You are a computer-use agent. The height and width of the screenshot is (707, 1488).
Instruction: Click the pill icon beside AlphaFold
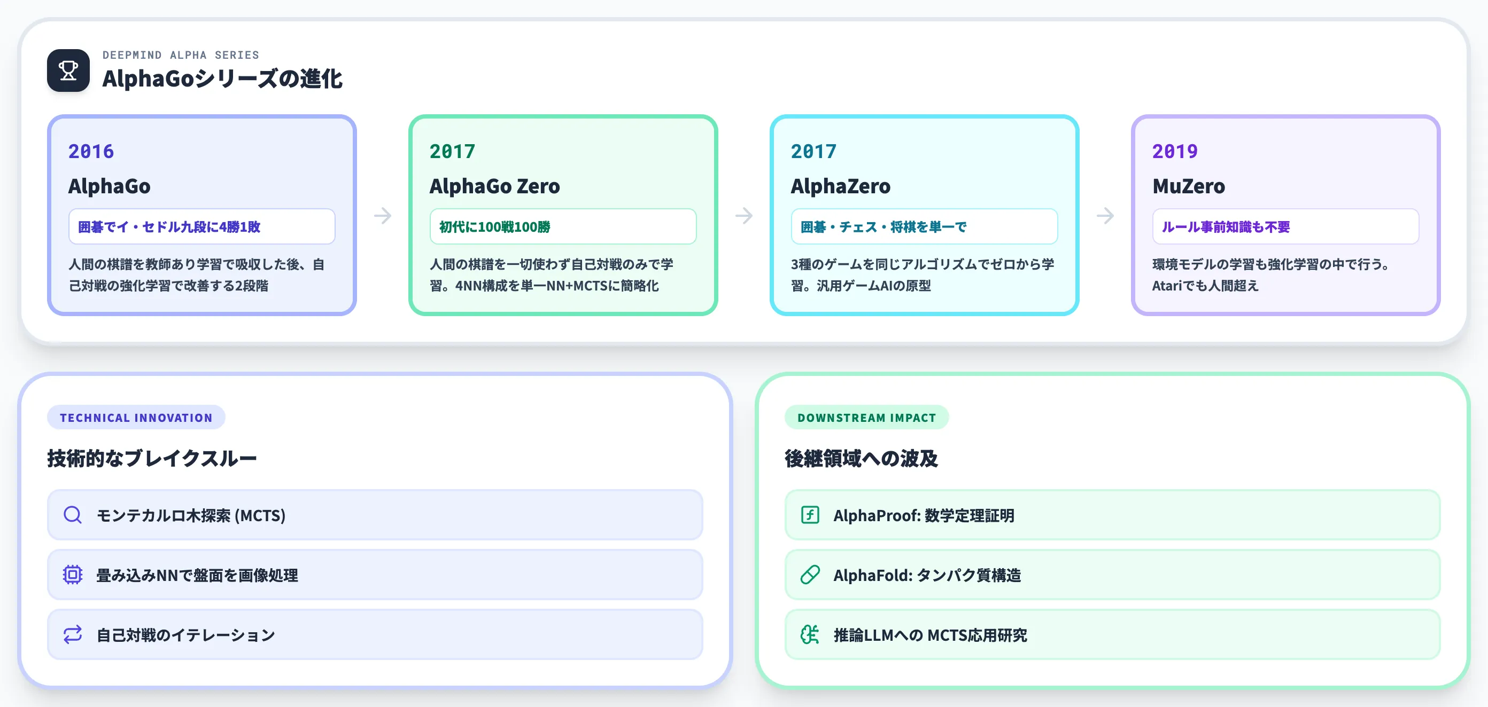[x=810, y=575]
